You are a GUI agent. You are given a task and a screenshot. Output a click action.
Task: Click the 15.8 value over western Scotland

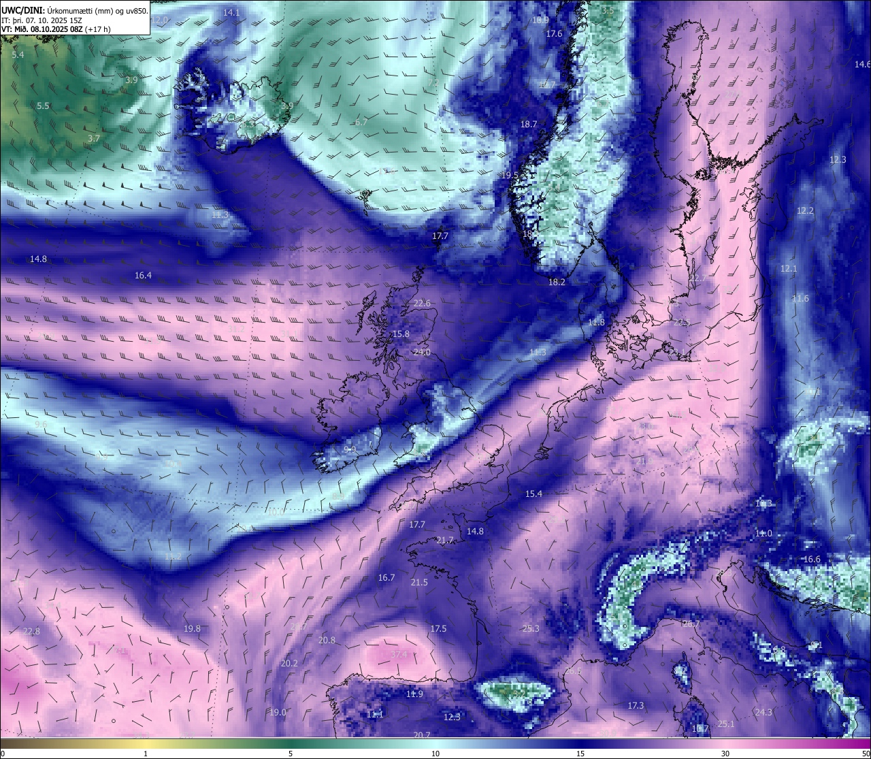[x=401, y=334]
